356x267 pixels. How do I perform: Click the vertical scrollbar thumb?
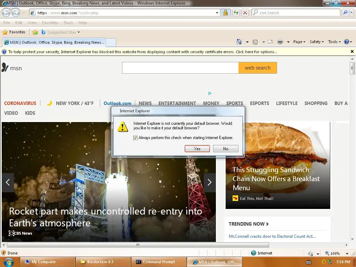(352, 68)
